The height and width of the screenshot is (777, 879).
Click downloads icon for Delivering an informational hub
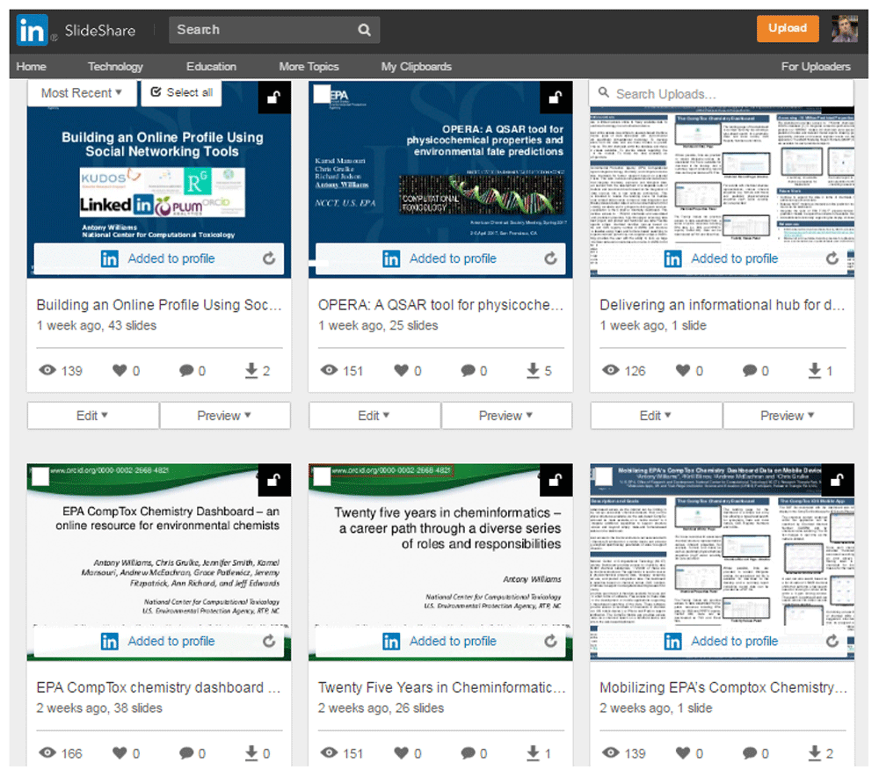pyautogui.click(x=815, y=370)
